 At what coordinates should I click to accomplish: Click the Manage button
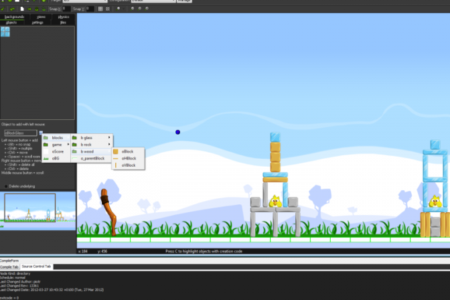(184, 1)
